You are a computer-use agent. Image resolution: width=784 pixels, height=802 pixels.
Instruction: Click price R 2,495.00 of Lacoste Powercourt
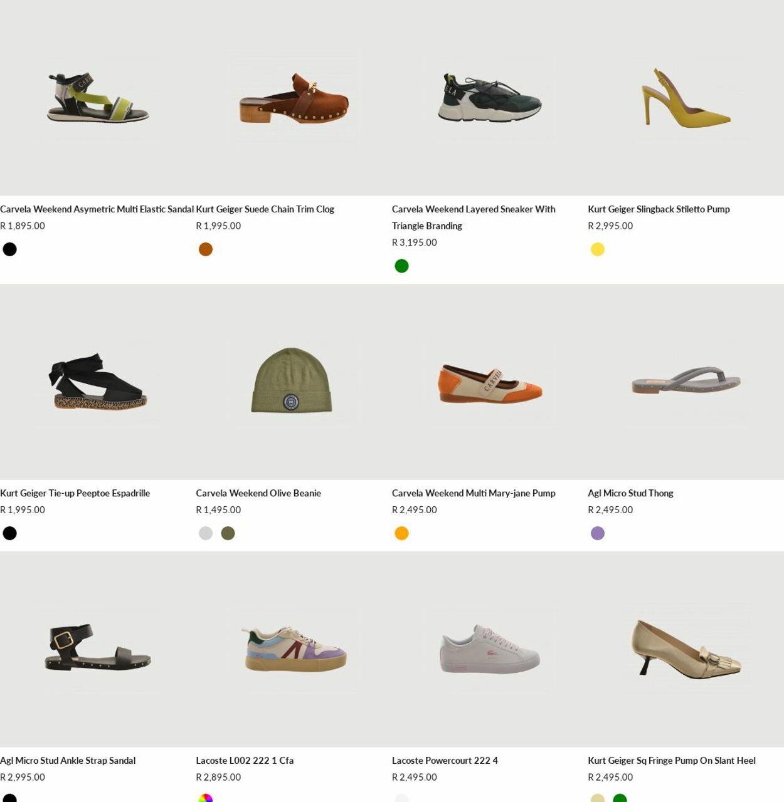(x=415, y=777)
